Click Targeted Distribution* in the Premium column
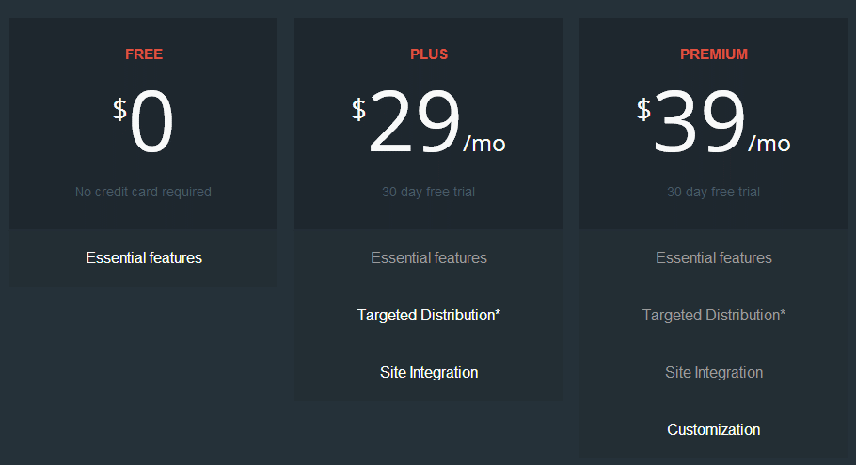The height and width of the screenshot is (465, 856). [714, 315]
